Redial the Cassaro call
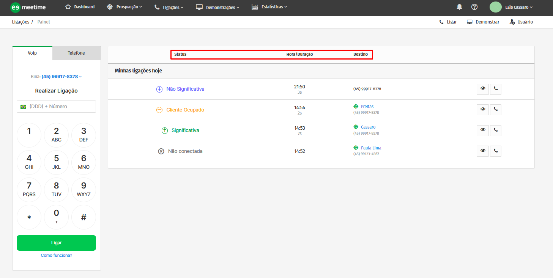Image resolution: width=553 pixels, height=278 pixels. [x=496, y=130]
